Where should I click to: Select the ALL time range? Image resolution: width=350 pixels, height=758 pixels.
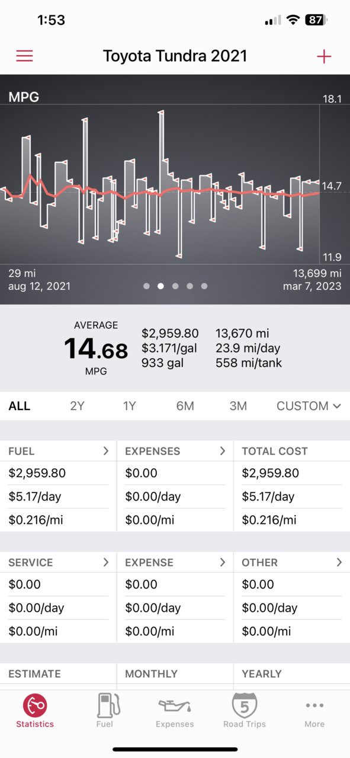coord(20,406)
